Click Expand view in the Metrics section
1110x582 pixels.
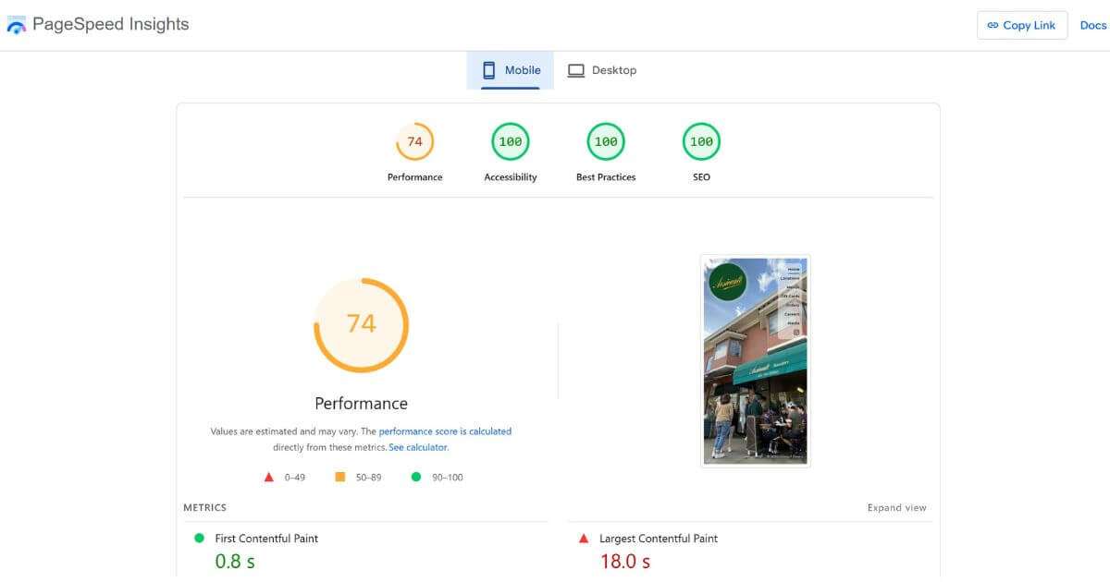896,507
